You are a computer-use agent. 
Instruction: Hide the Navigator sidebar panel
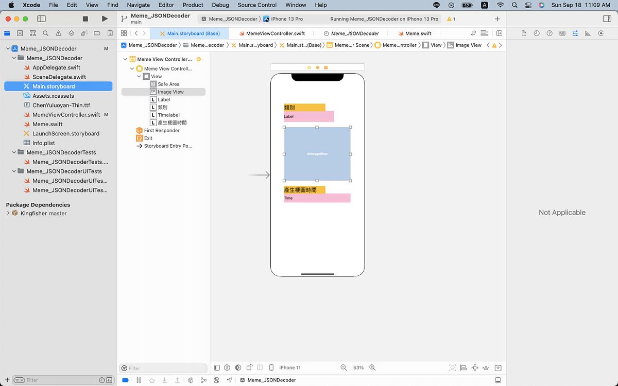41,18
